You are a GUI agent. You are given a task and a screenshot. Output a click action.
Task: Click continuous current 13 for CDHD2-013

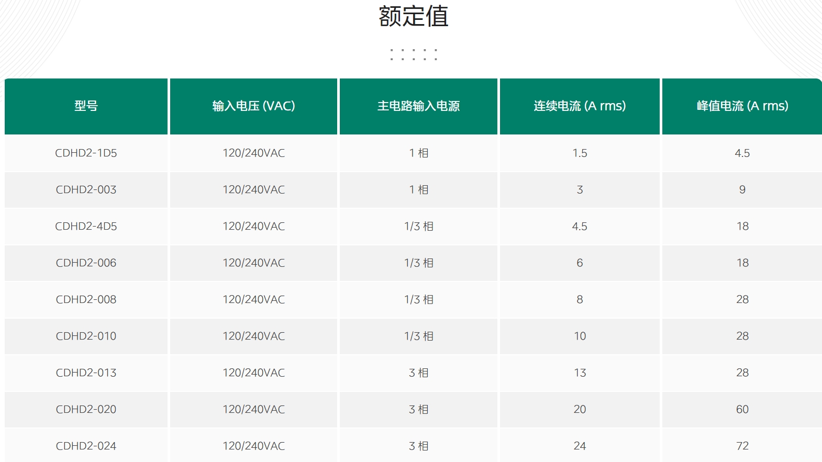pos(580,373)
